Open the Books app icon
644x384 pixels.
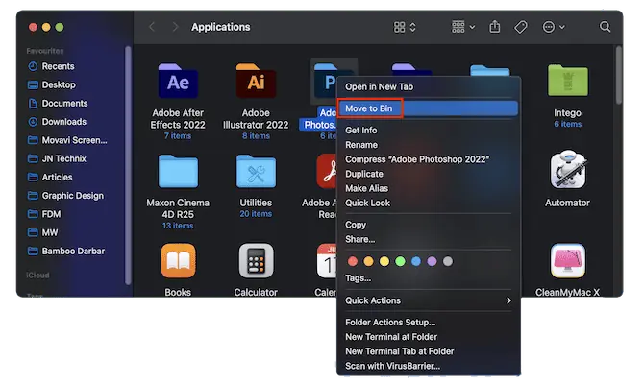(178, 260)
